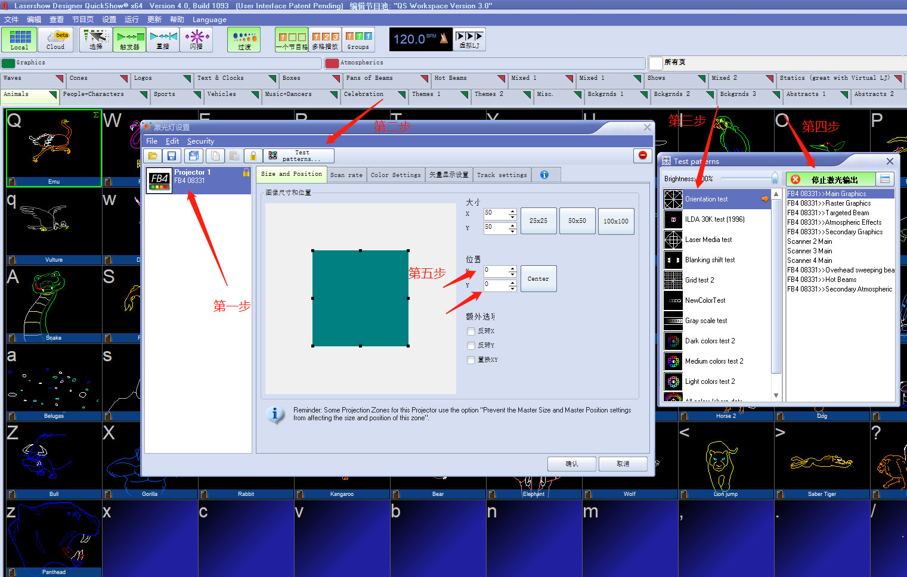Select Projector 1 FB4 08331 in list
This screenshot has height=577, width=907.
(x=199, y=180)
